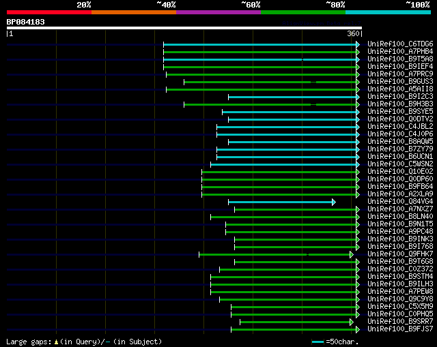Open hit UniRef100_C6TDG6

point(400,44)
